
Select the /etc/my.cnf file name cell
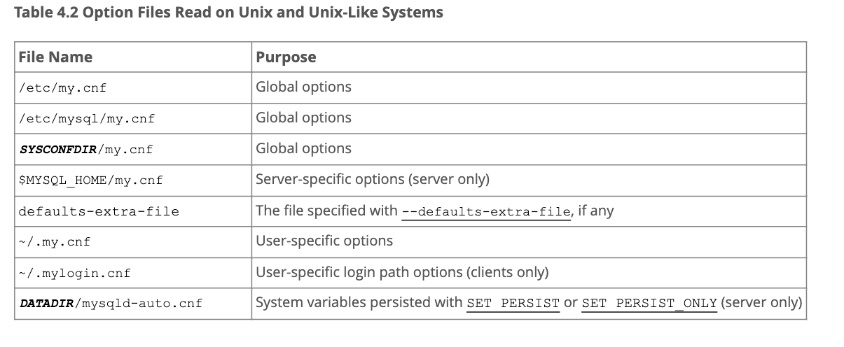(x=62, y=88)
